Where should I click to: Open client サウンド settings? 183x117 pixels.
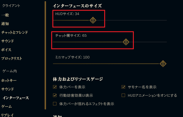[x=8, y=41]
